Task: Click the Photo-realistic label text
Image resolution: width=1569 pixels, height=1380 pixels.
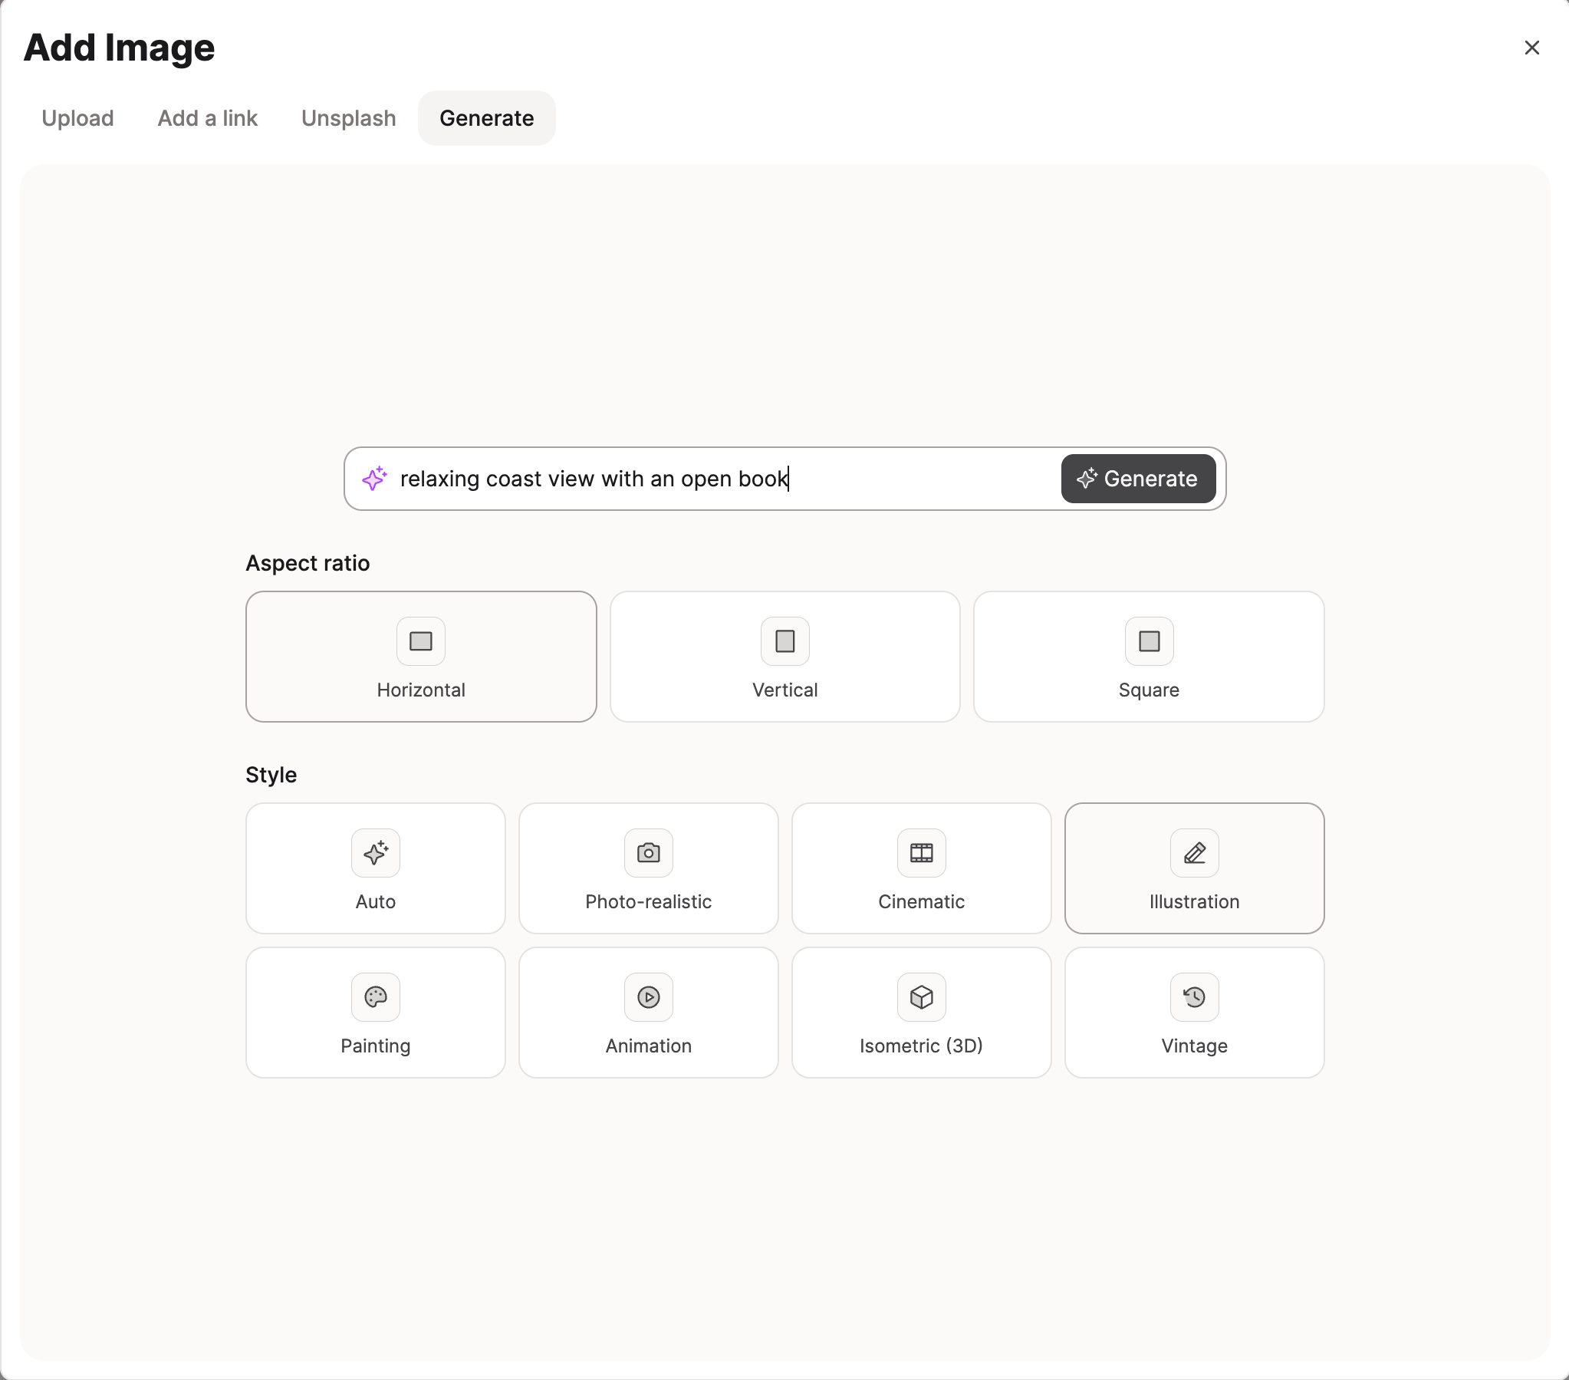Action: (x=649, y=901)
